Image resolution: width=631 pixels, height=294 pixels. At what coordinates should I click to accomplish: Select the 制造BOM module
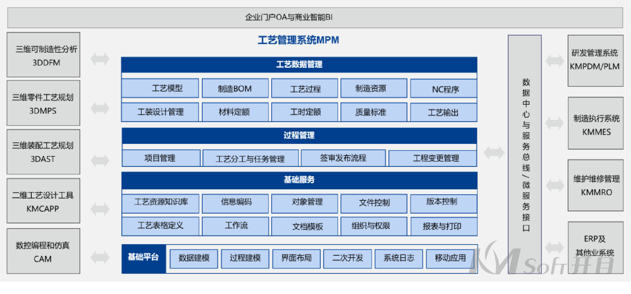(x=236, y=88)
